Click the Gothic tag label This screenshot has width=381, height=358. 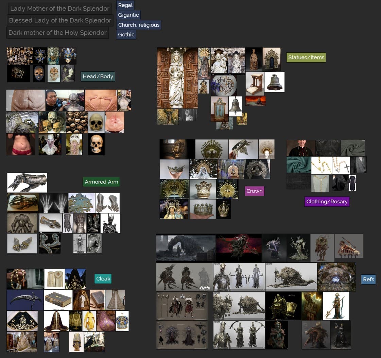(126, 34)
